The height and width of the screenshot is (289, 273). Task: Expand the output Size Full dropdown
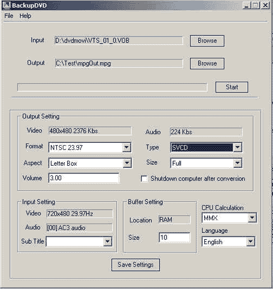[238, 163]
